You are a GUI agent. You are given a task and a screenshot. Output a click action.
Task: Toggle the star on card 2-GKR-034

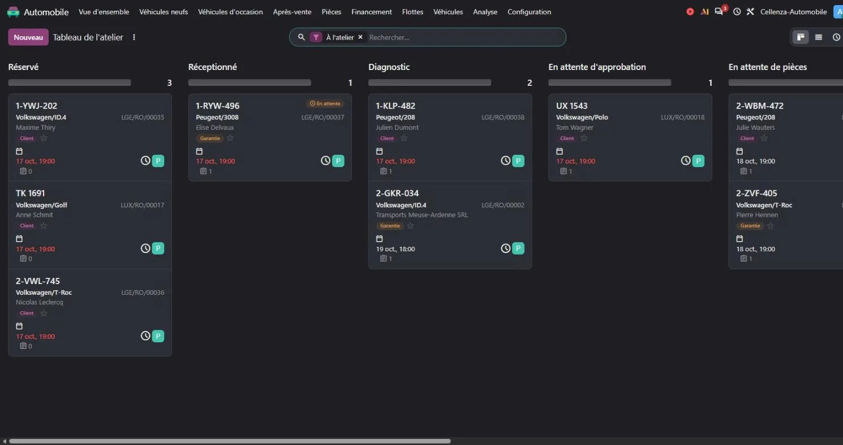point(411,226)
